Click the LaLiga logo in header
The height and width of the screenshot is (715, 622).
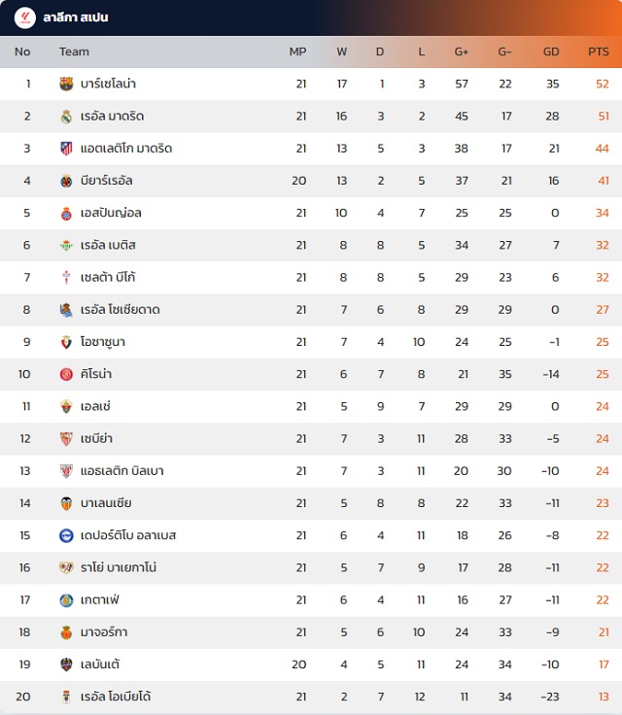(x=24, y=17)
